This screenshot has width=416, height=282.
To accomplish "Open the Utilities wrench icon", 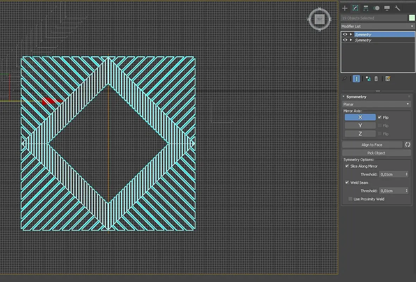I will 397,8.
